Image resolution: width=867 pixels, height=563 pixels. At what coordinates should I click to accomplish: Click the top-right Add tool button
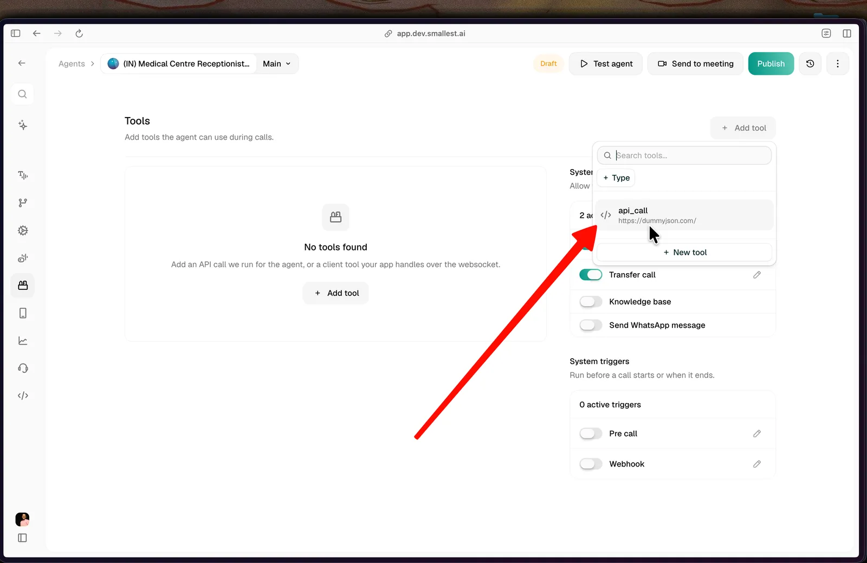pyautogui.click(x=743, y=128)
